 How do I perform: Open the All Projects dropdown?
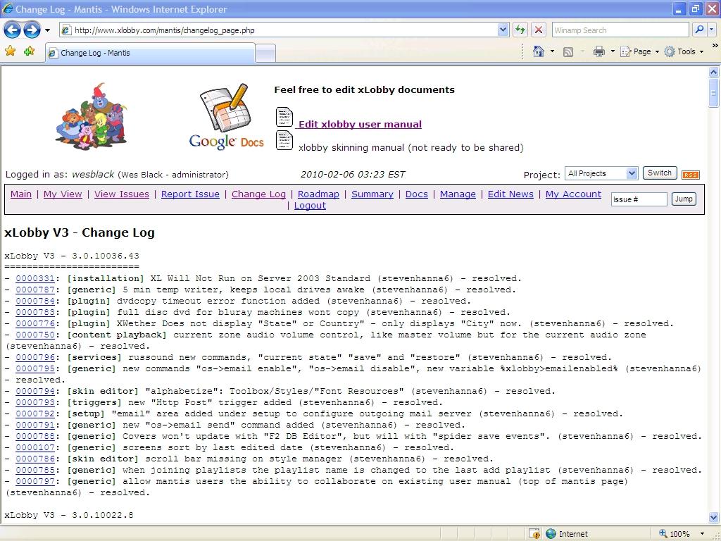[601, 173]
